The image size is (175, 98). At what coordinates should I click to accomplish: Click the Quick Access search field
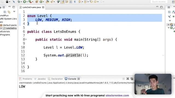(159, 2)
